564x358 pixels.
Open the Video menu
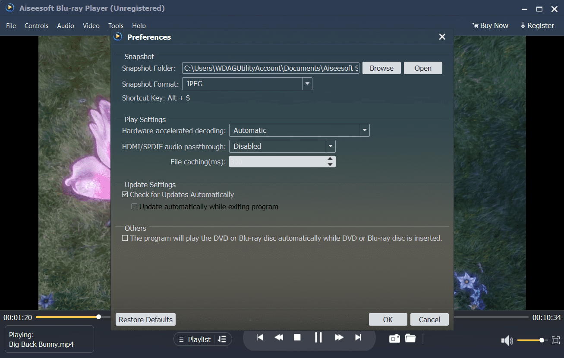tap(91, 26)
